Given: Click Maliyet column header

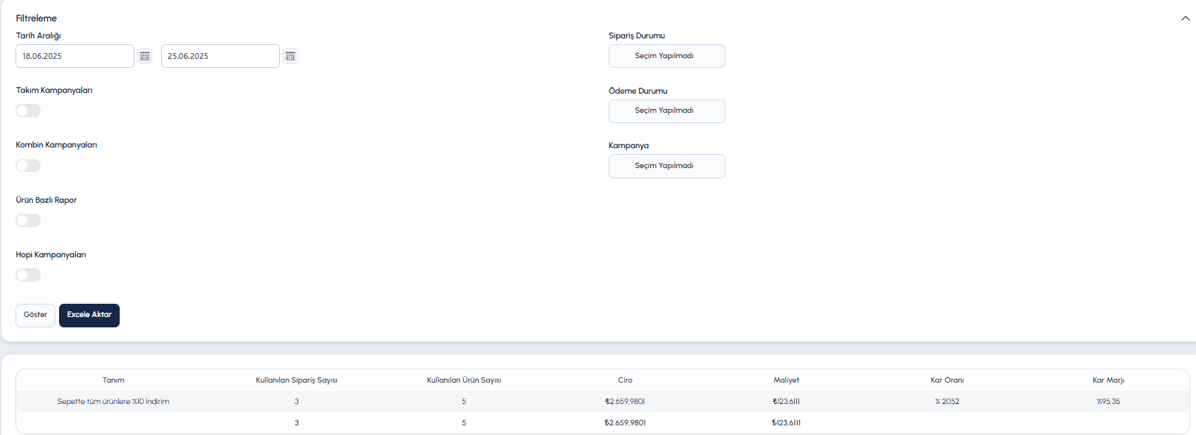Looking at the screenshot, I should [x=786, y=380].
